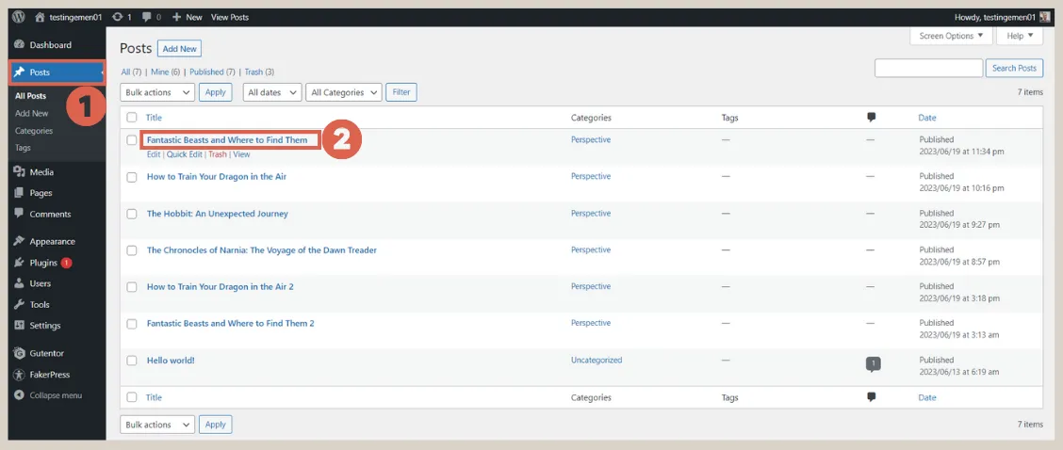Click View Posts in admin bar
This screenshot has height=450, width=1063.
(x=230, y=17)
